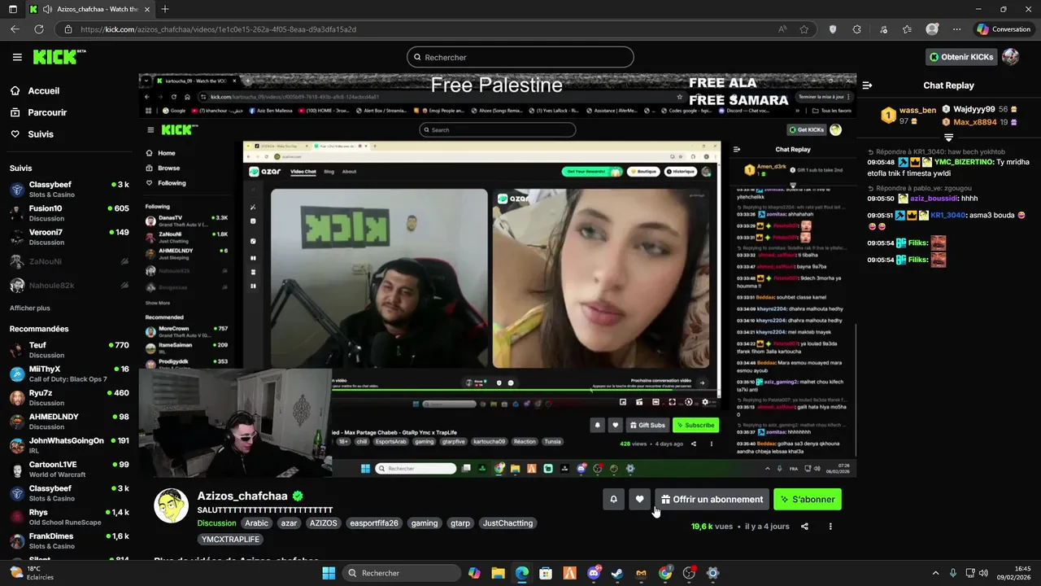Go back with browser back arrow
This screenshot has width=1041, height=586.
pyautogui.click(x=15, y=29)
